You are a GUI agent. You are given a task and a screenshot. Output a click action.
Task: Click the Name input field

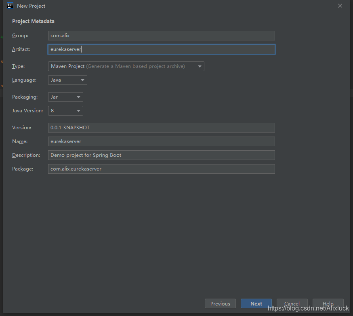[162, 141]
